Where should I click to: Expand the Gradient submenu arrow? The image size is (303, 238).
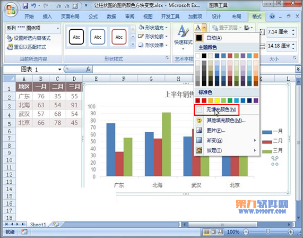255,140
